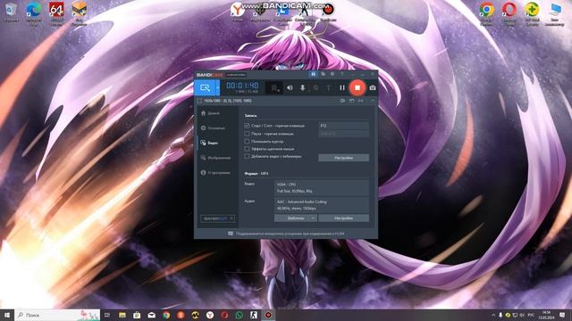Open File Explorer from the taskbar
The width and height of the screenshot is (572, 321).
pos(122,315)
